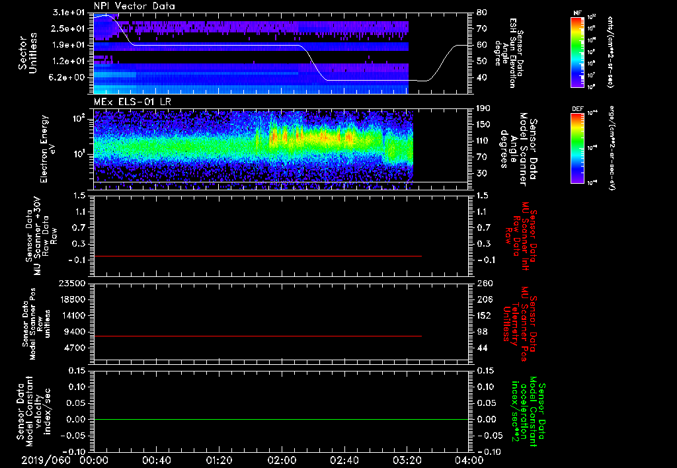The height and width of the screenshot is (468, 677).
Task: Select the red "MU Scanner Pos Telemetry Unitless" label
Action: click(x=520, y=324)
